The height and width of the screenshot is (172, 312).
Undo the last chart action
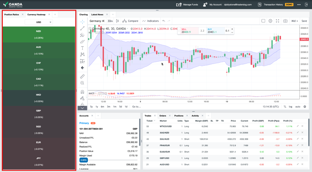pyautogui.click(x=164, y=21)
